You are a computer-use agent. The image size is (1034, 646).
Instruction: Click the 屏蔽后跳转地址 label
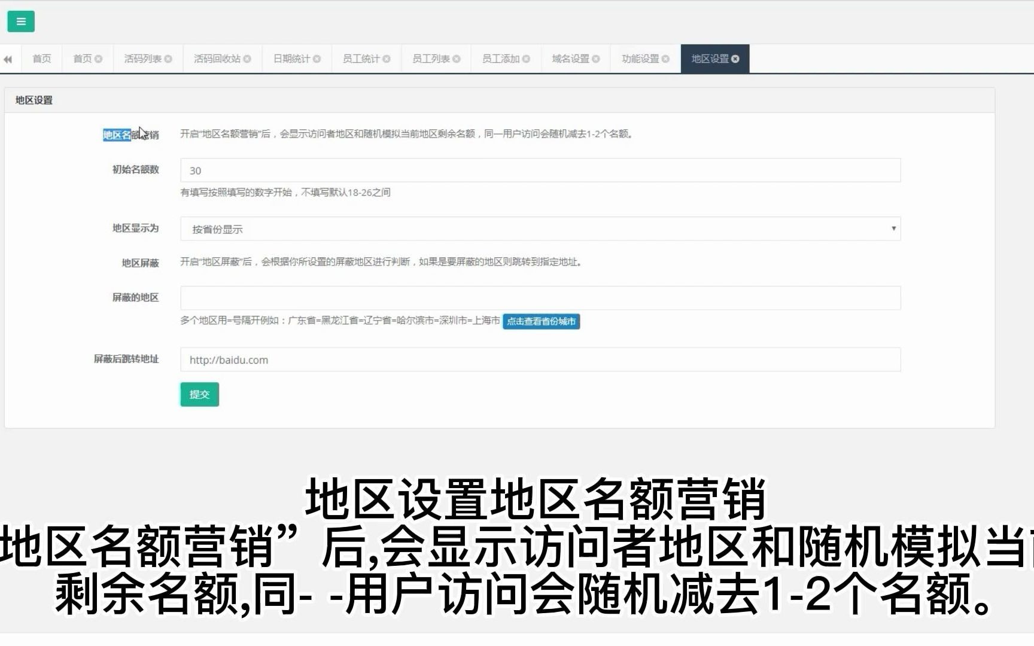click(x=126, y=359)
